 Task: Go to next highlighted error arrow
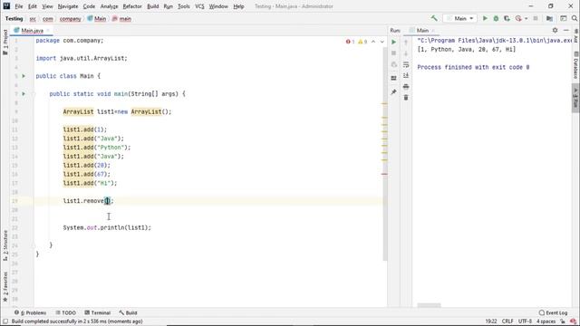[x=382, y=42]
